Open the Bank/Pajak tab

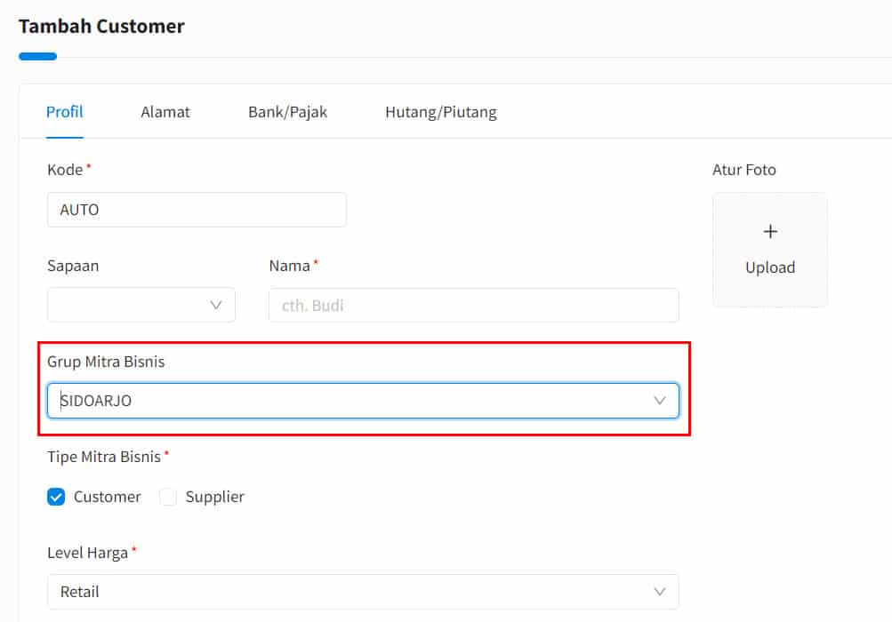pos(287,112)
